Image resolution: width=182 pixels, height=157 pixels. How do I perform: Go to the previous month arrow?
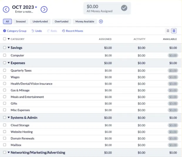point(6,9)
